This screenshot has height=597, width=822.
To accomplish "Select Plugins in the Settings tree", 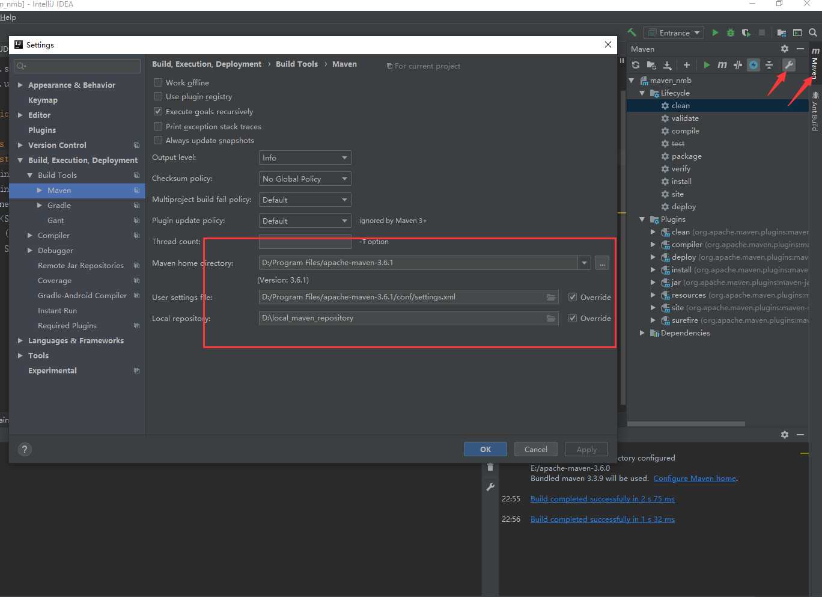I will coord(42,130).
